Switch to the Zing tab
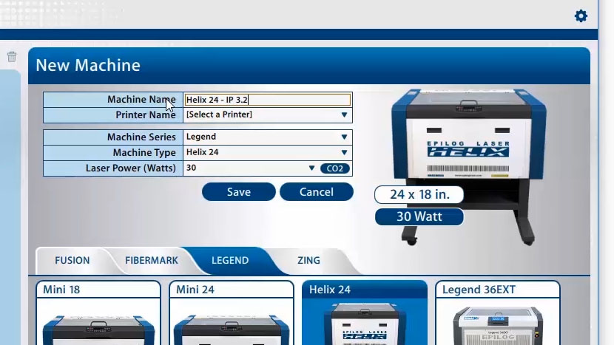The width and height of the screenshot is (614, 345). (308, 260)
